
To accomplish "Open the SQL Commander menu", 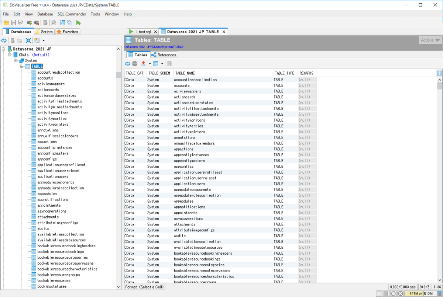I will [x=72, y=14].
